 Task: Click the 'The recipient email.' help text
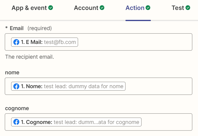tap(30, 57)
